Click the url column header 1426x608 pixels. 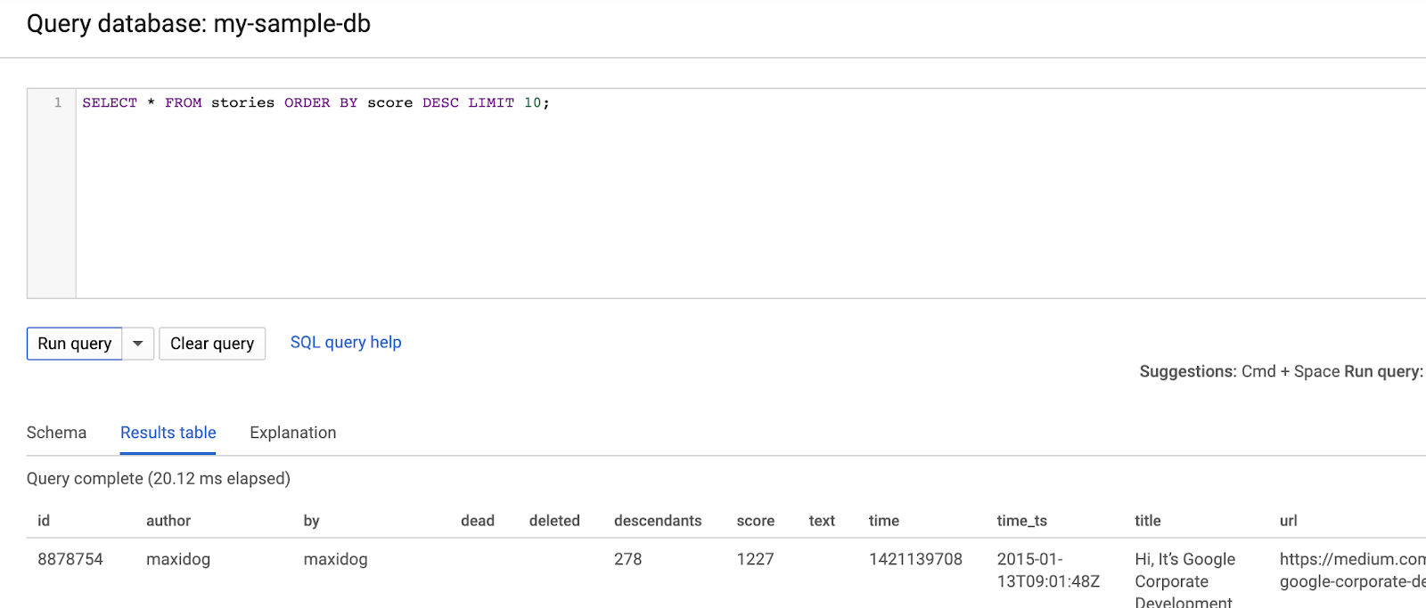[x=1288, y=521]
